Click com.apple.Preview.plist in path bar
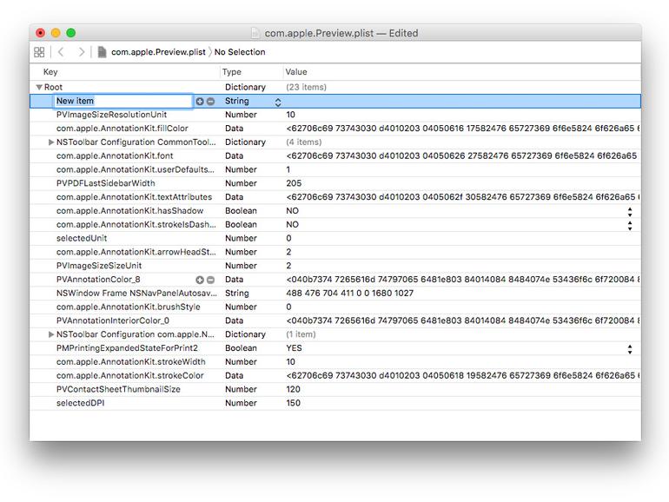Viewport: 669px width, 502px height. (x=158, y=52)
